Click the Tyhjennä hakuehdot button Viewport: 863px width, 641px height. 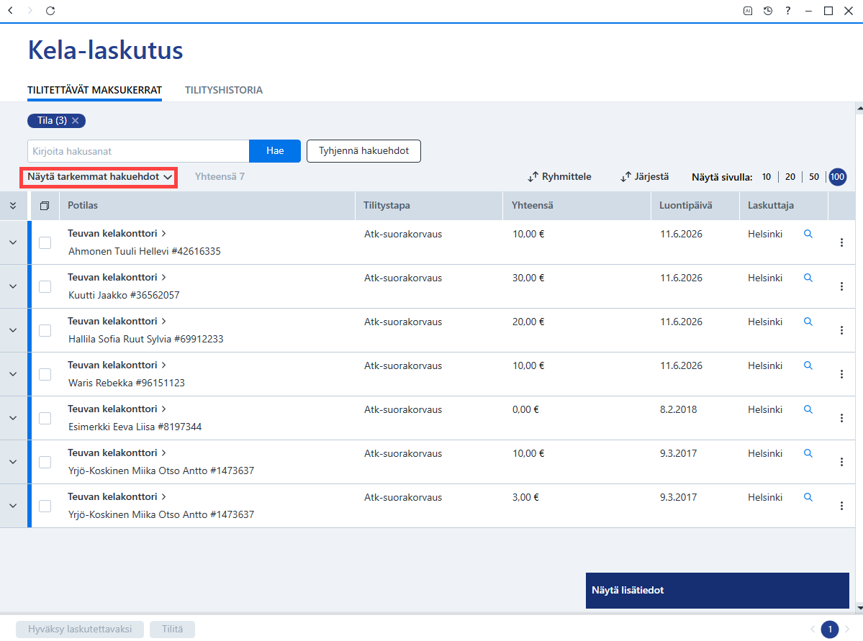[x=363, y=151]
